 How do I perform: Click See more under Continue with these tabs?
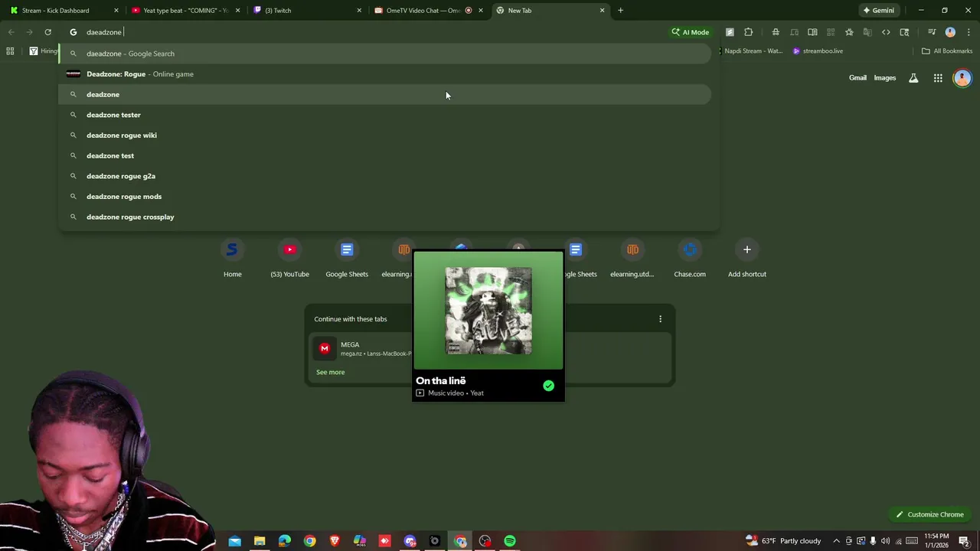tap(330, 372)
